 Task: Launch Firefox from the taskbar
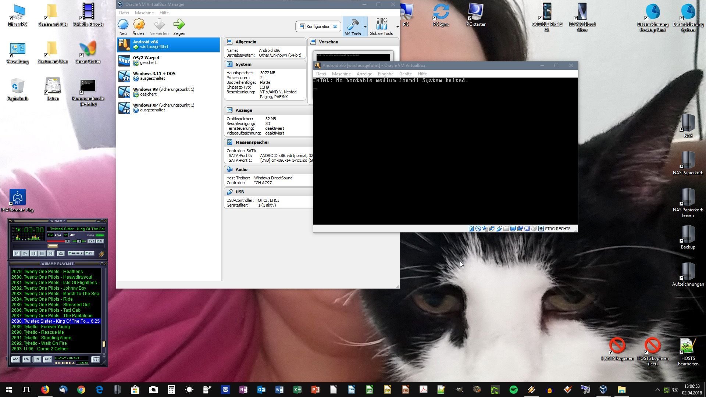point(45,390)
